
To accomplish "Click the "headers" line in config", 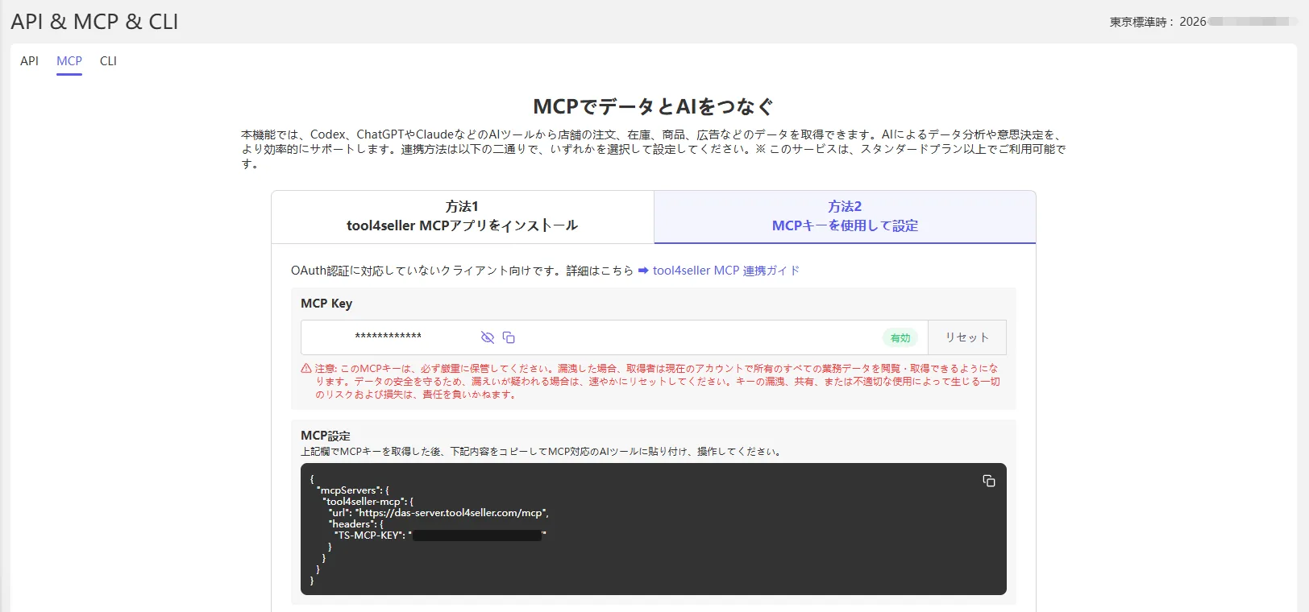I will tap(356, 524).
